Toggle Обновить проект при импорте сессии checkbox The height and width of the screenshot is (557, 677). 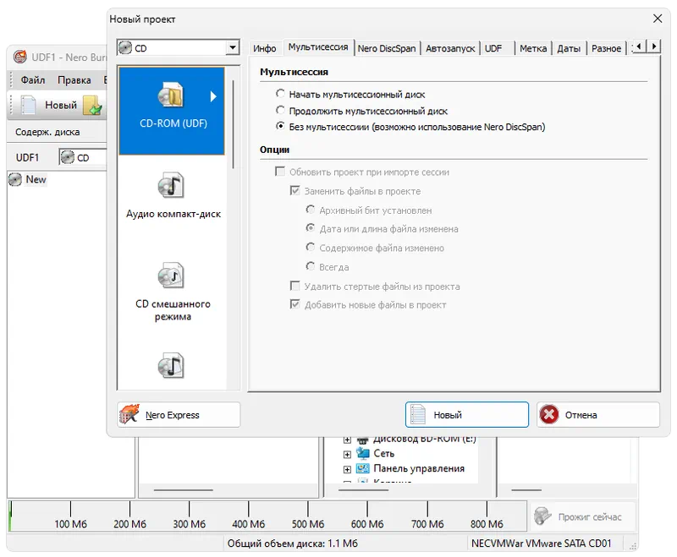280,172
